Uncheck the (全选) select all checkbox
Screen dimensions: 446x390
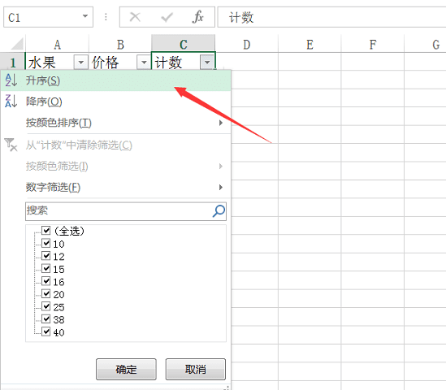[x=46, y=231]
